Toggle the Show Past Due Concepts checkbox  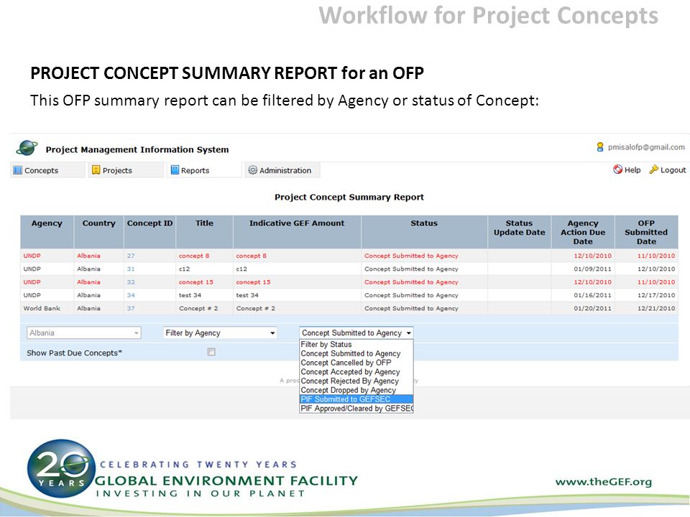211,352
